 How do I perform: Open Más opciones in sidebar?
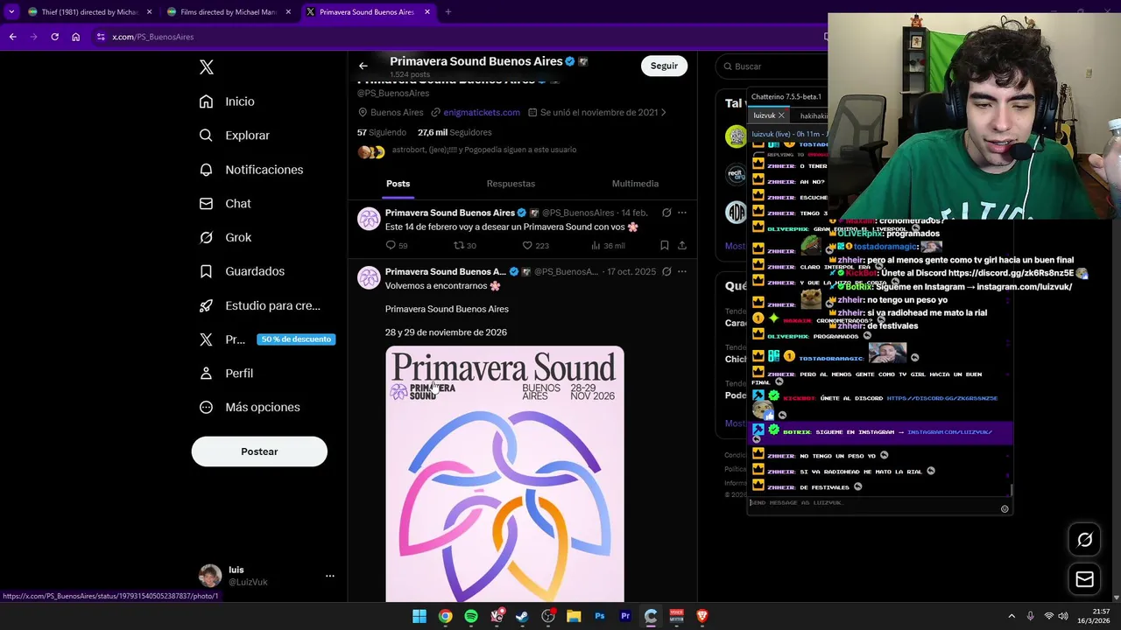[x=250, y=407]
